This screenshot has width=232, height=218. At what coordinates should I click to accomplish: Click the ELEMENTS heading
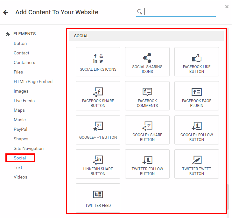coord(25,34)
